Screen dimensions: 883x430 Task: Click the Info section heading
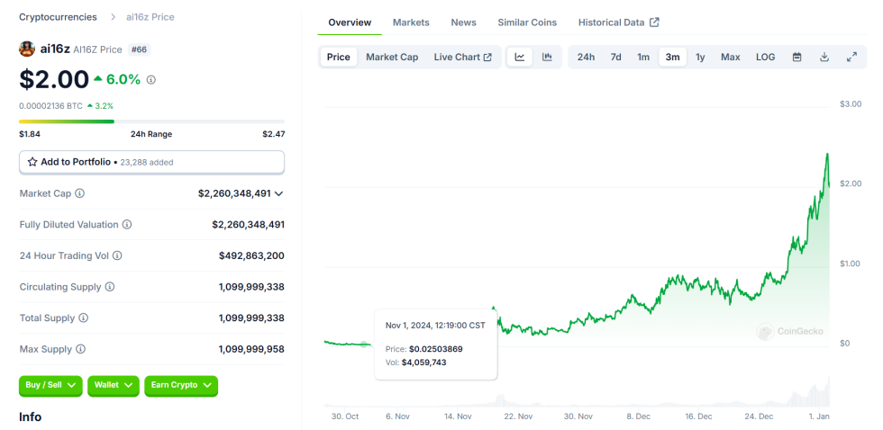[31, 417]
